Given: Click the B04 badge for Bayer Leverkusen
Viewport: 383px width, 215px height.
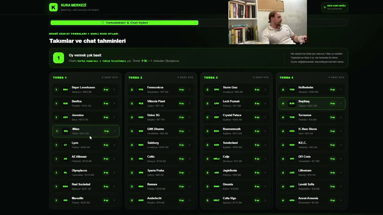Looking at the screenshot, I should (x=65, y=90).
